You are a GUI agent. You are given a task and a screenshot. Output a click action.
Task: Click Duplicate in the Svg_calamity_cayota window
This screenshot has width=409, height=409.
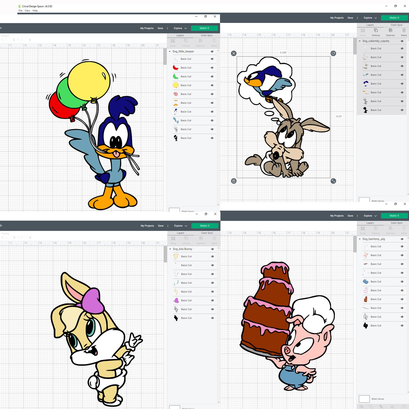pyautogui.click(x=390, y=32)
